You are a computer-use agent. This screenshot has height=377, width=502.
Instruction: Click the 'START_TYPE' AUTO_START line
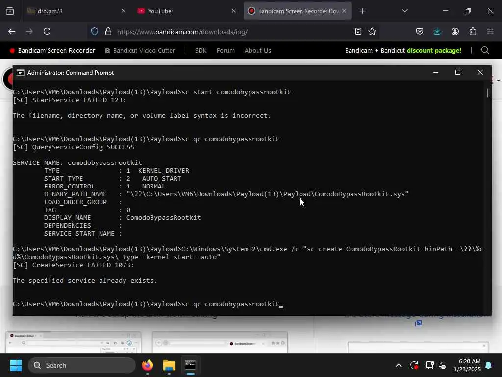[112, 179]
